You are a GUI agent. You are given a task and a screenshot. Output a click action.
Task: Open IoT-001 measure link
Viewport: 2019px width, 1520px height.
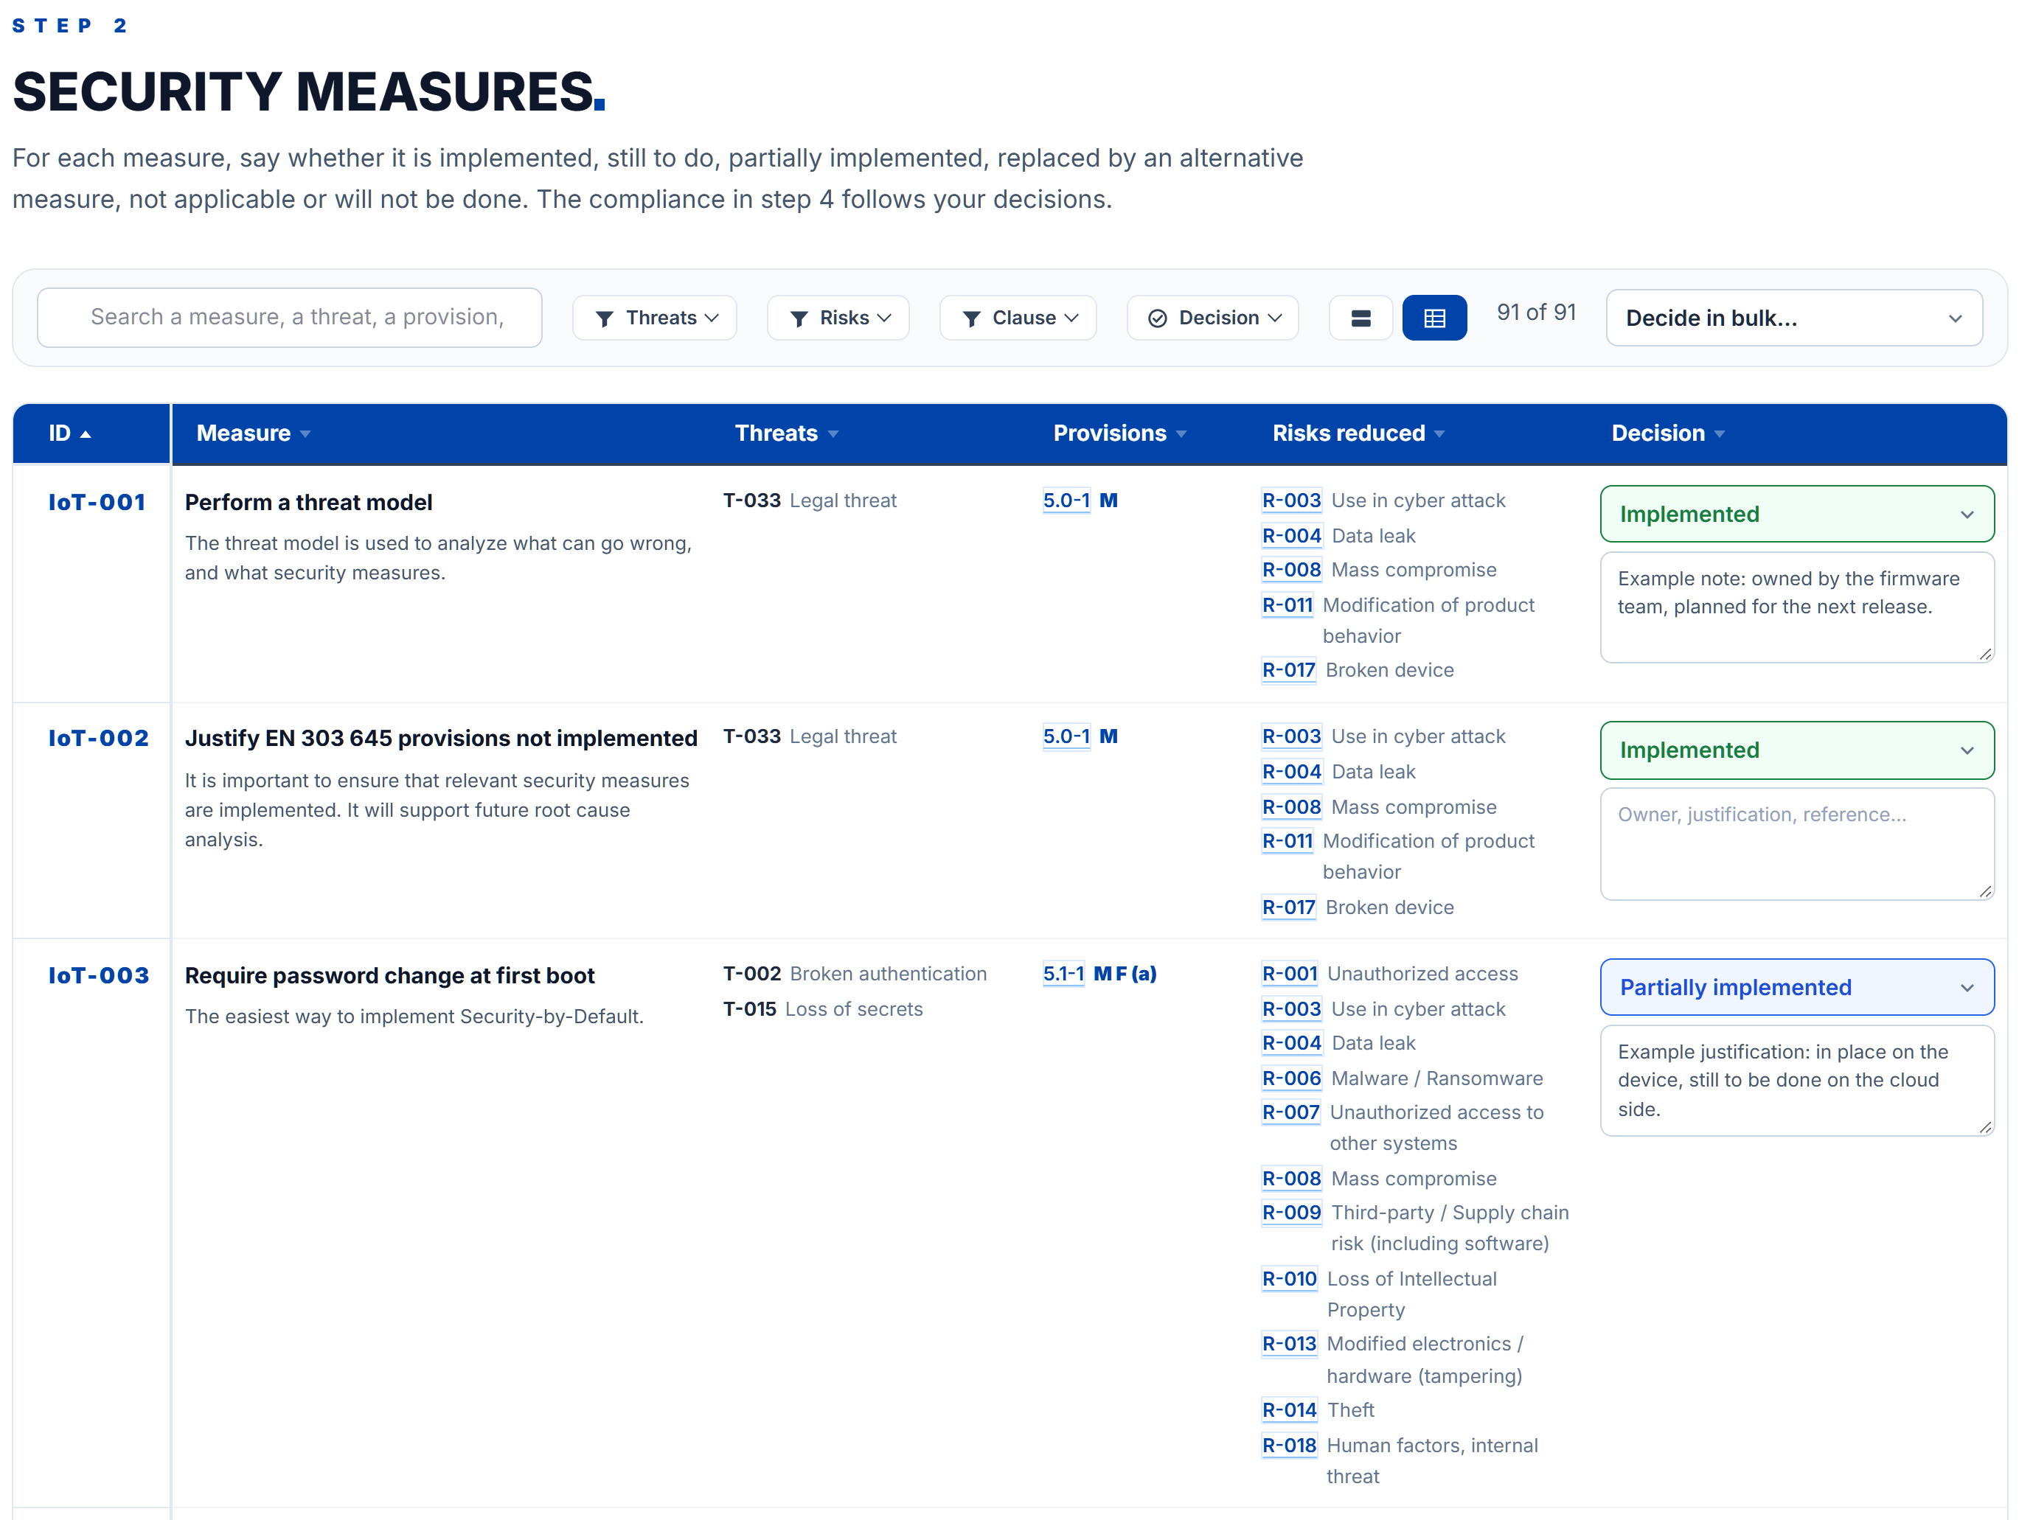pyautogui.click(x=97, y=503)
